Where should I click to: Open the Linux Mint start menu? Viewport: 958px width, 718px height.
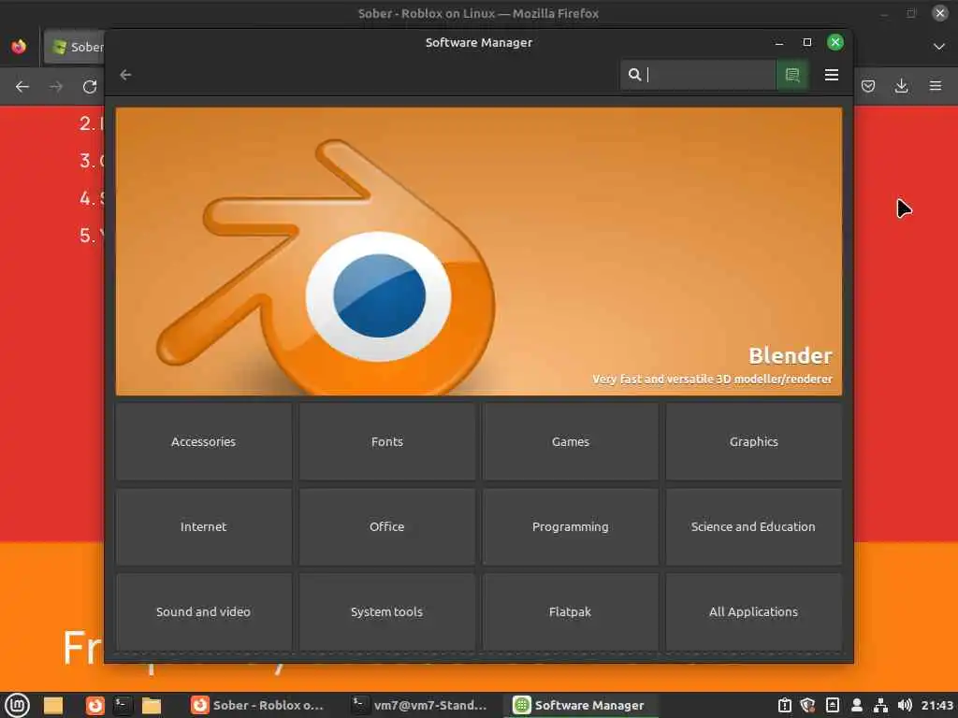17,705
